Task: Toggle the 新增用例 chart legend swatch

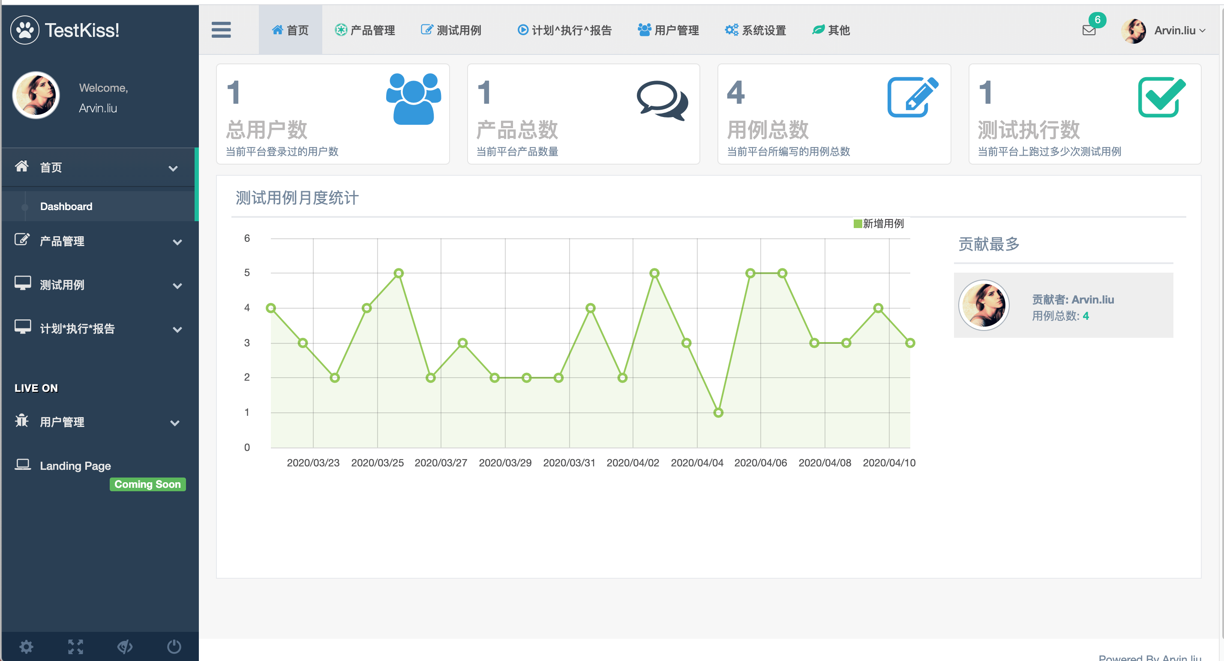Action: [x=857, y=223]
